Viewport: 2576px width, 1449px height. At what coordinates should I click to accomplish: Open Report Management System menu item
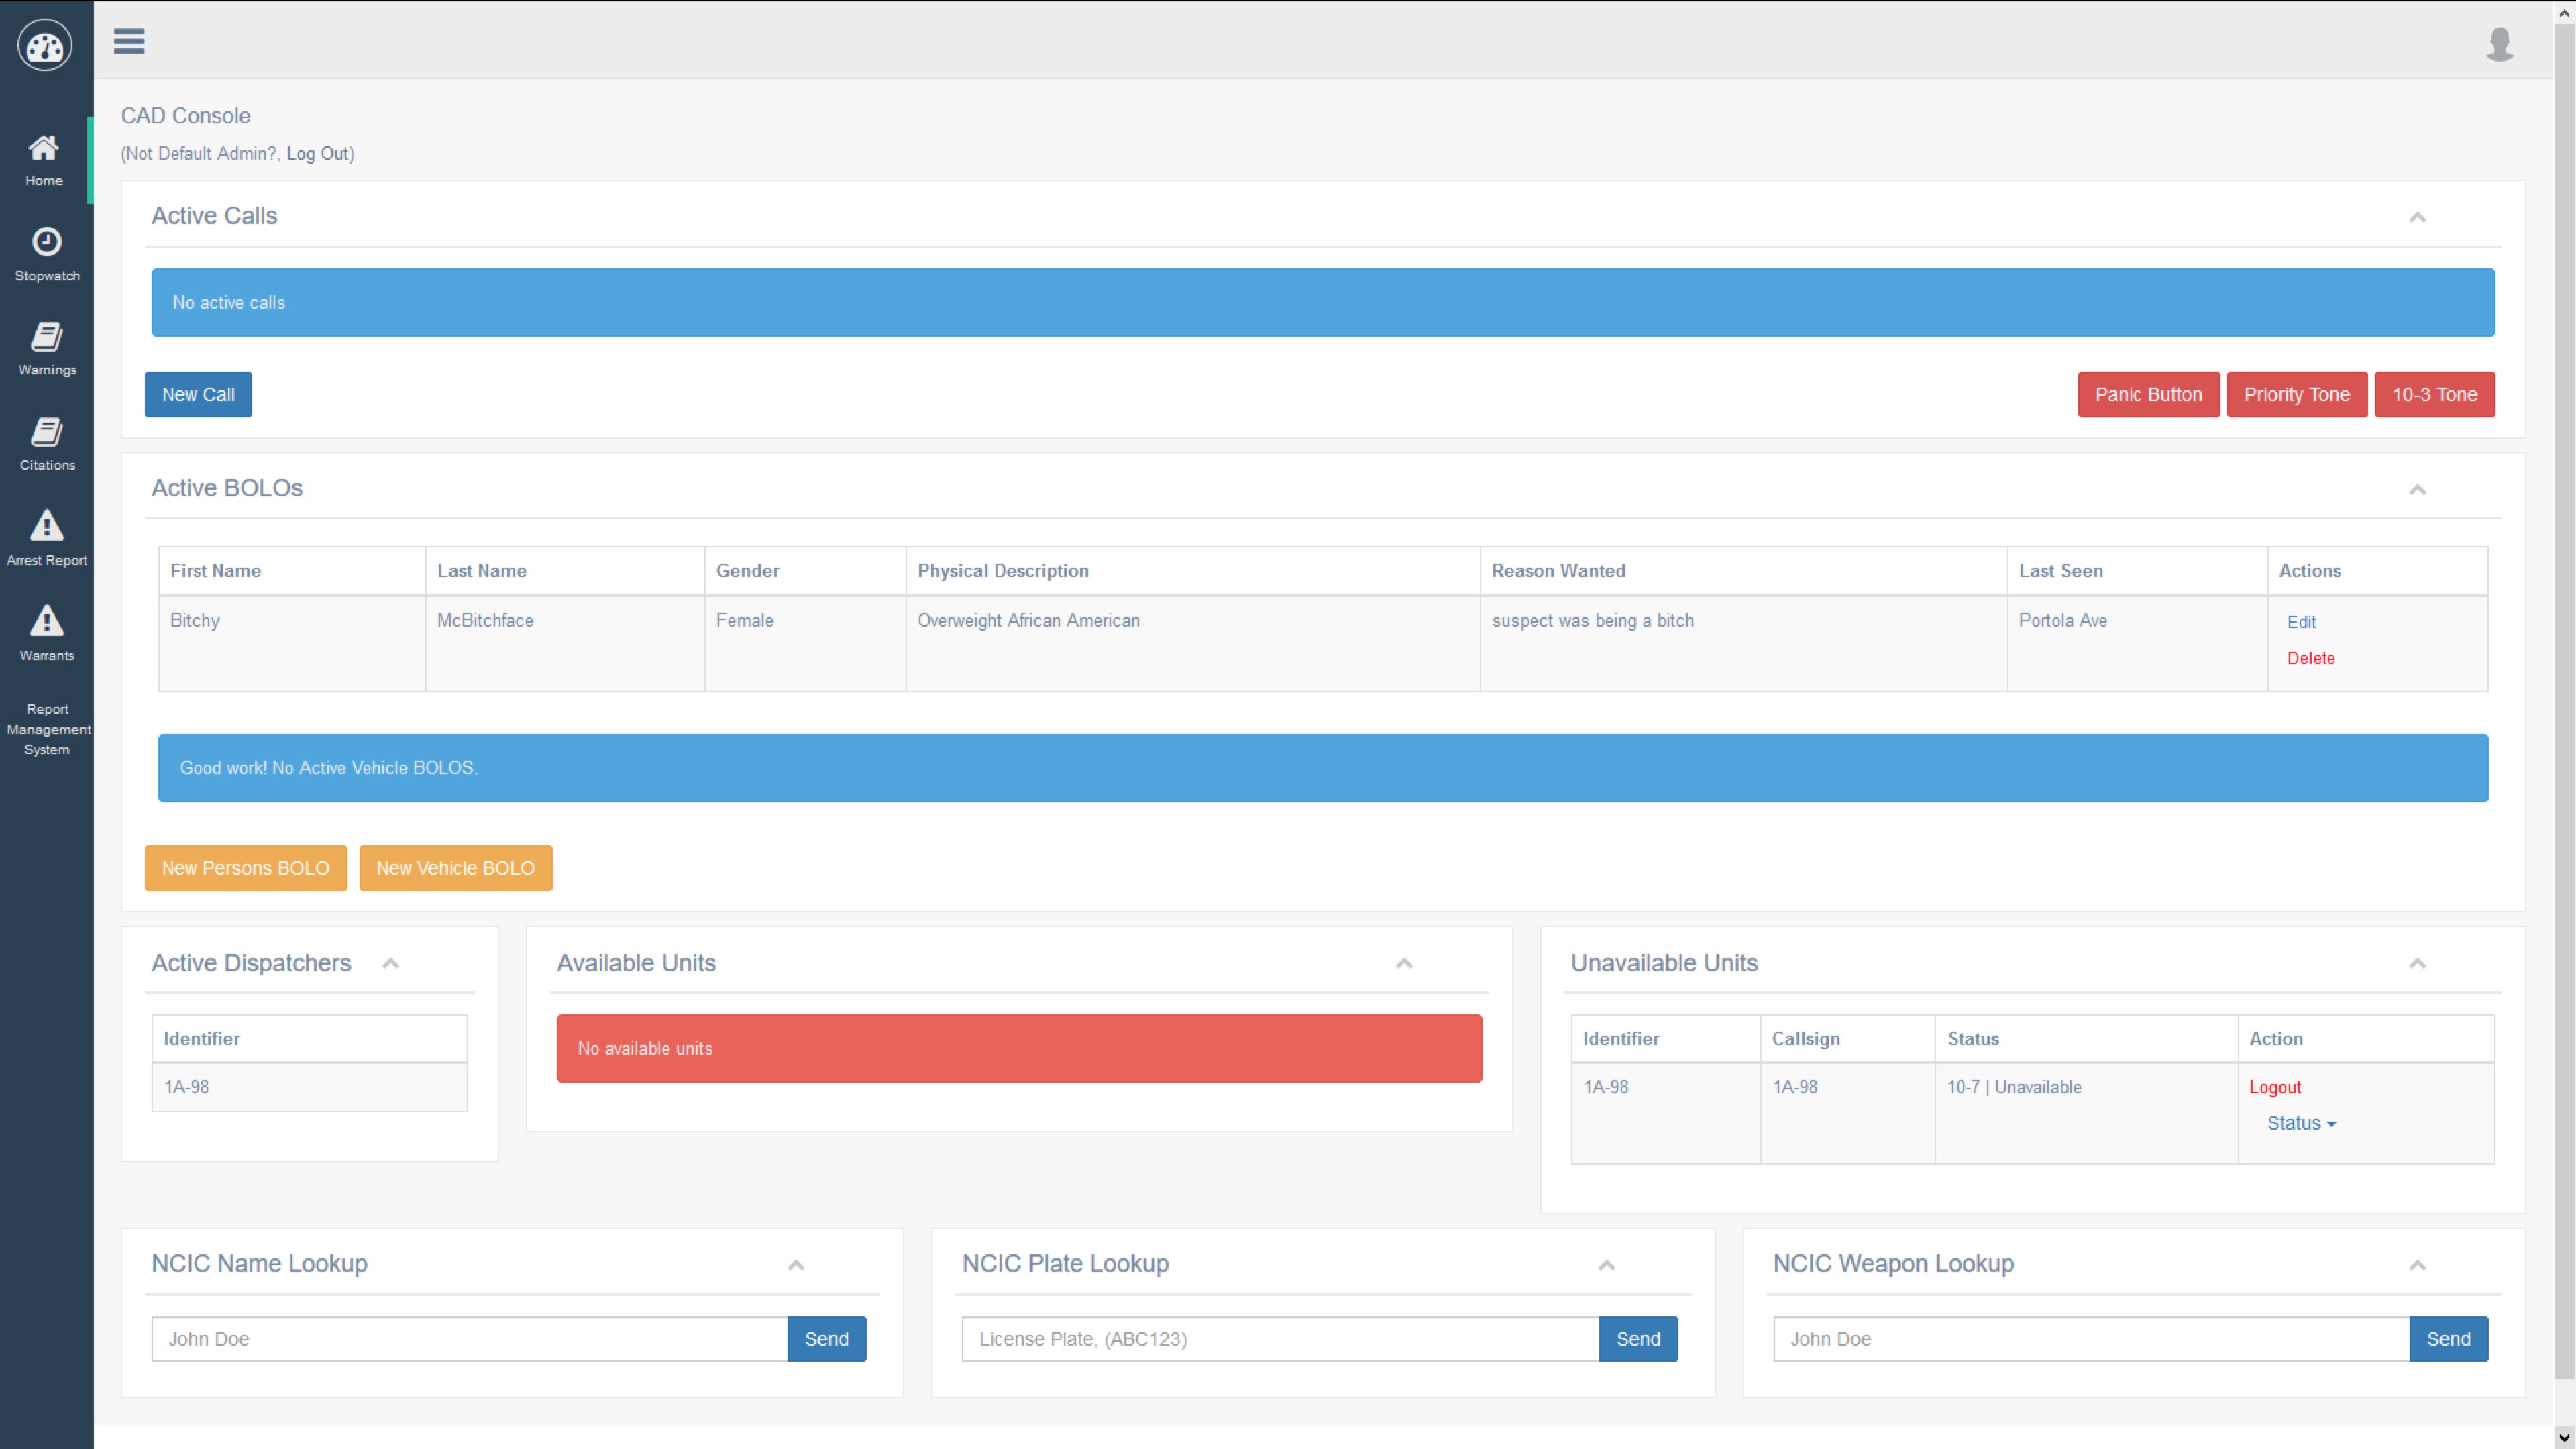tap(47, 729)
